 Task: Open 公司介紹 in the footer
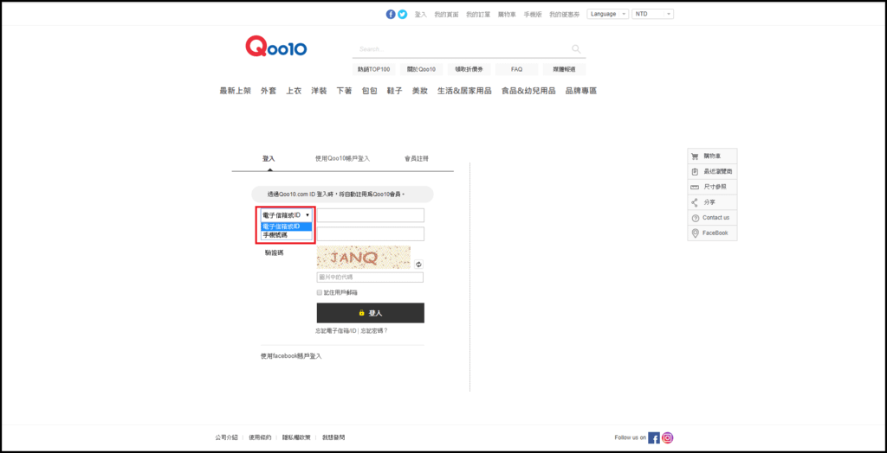click(x=226, y=437)
